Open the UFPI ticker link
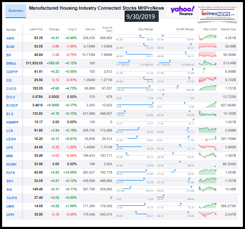The height and width of the screenshot is (229, 245). click(10, 215)
